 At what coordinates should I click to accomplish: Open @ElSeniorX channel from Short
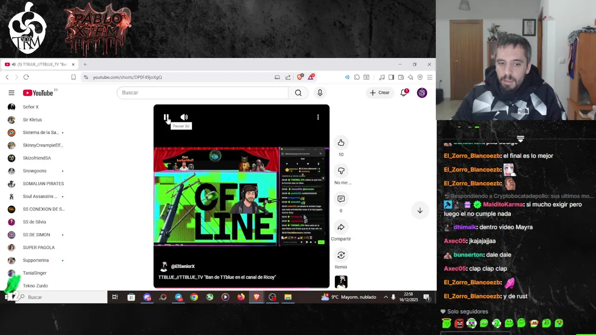click(183, 266)
